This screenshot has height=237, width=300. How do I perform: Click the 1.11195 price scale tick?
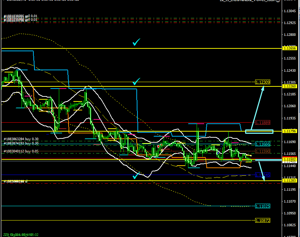(290, 190)
